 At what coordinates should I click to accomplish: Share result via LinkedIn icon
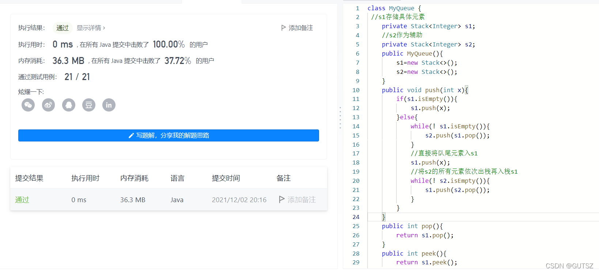click(x=109, y=105)
